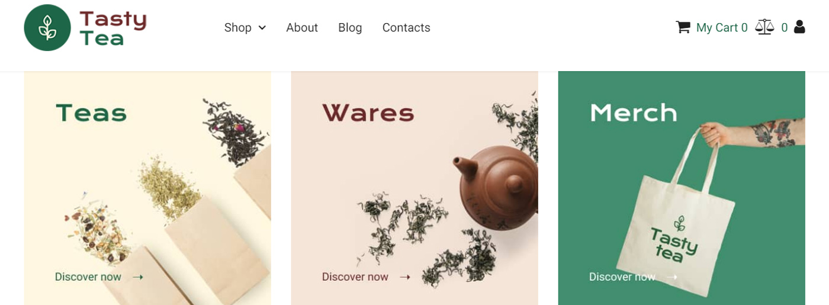This screenshot has height=305, width=829.
Task: Open the user account icon
Action: [x=799, y=27]
